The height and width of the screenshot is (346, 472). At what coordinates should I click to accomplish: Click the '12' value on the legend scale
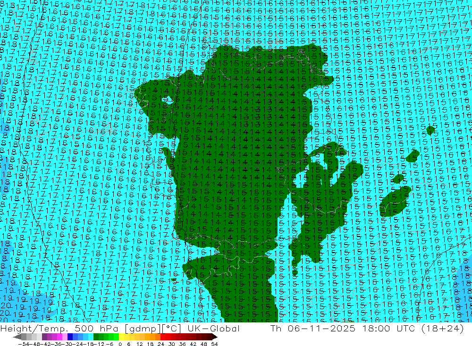pyautogui.click(x=139, y=344)
